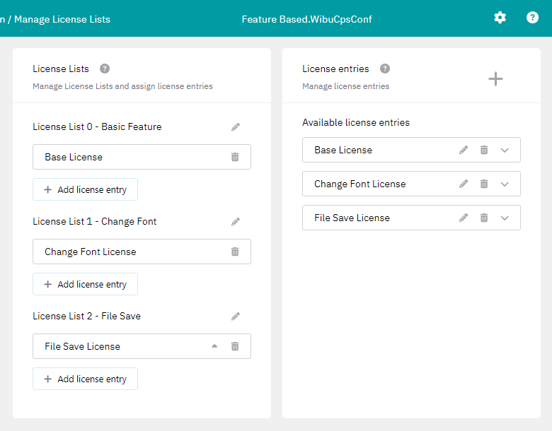Image resolution: width=552 pixels, height=431 pixels.
Task: Move File Save License up with arrow
Action: pyautogui.click(x=214, y=346)
